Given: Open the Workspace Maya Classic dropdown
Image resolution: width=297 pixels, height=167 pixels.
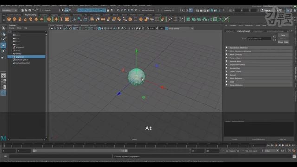Looking at the screenshot, I should pyautogui.click(x=278, y=6).
